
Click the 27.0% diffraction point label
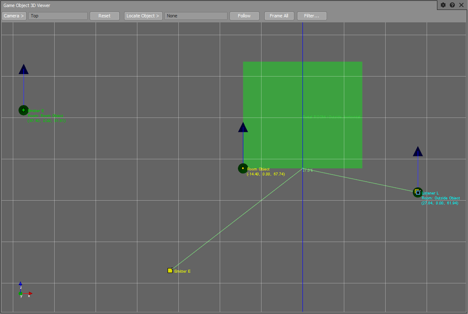point(307,170)
